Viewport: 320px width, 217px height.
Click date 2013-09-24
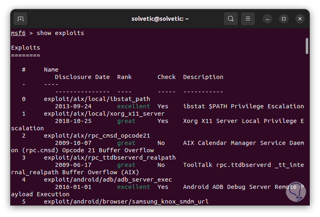[73, 107]
